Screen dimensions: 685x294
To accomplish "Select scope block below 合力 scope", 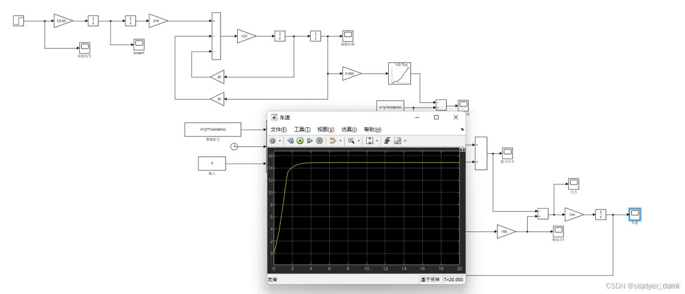I will [x=559, y=231].
